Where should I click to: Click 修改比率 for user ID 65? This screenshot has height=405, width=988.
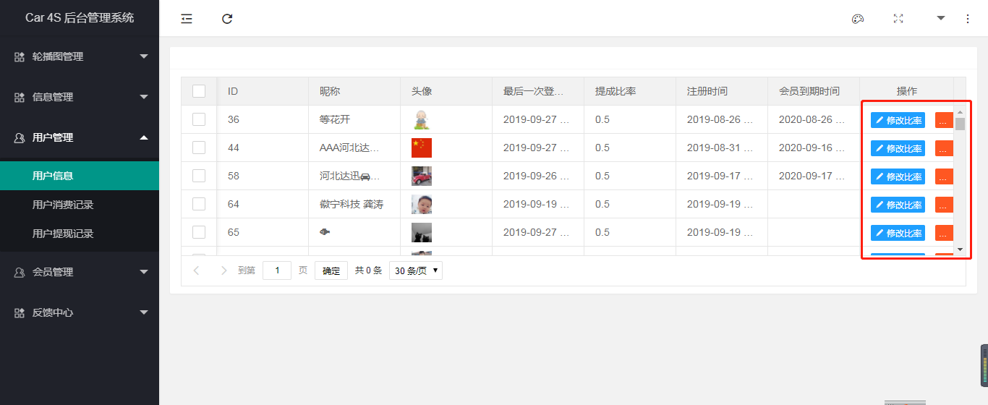pos(898,233)
